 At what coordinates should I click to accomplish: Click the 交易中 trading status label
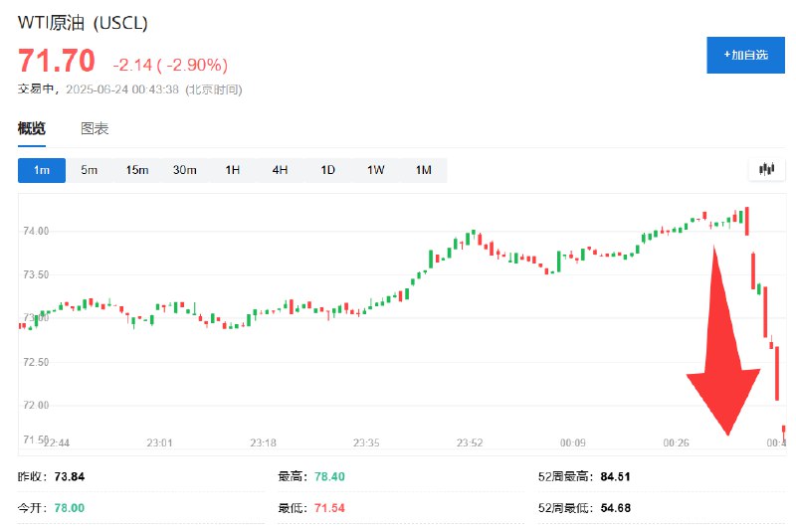[x=36, y=89]
